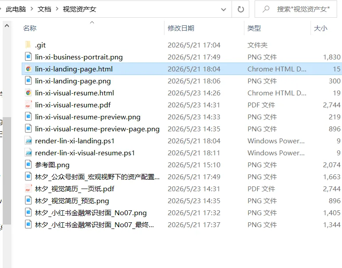This screenshot has height=268, width=342.
Task: Go to 文档 in breadcrumb
Action: 44,9
